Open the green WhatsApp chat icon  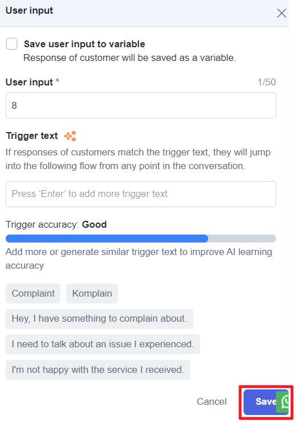(283, 401)
